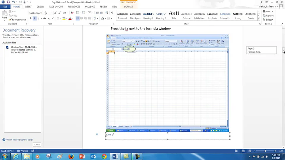
Task: Zoom in with the plus button
Action: 275,151
